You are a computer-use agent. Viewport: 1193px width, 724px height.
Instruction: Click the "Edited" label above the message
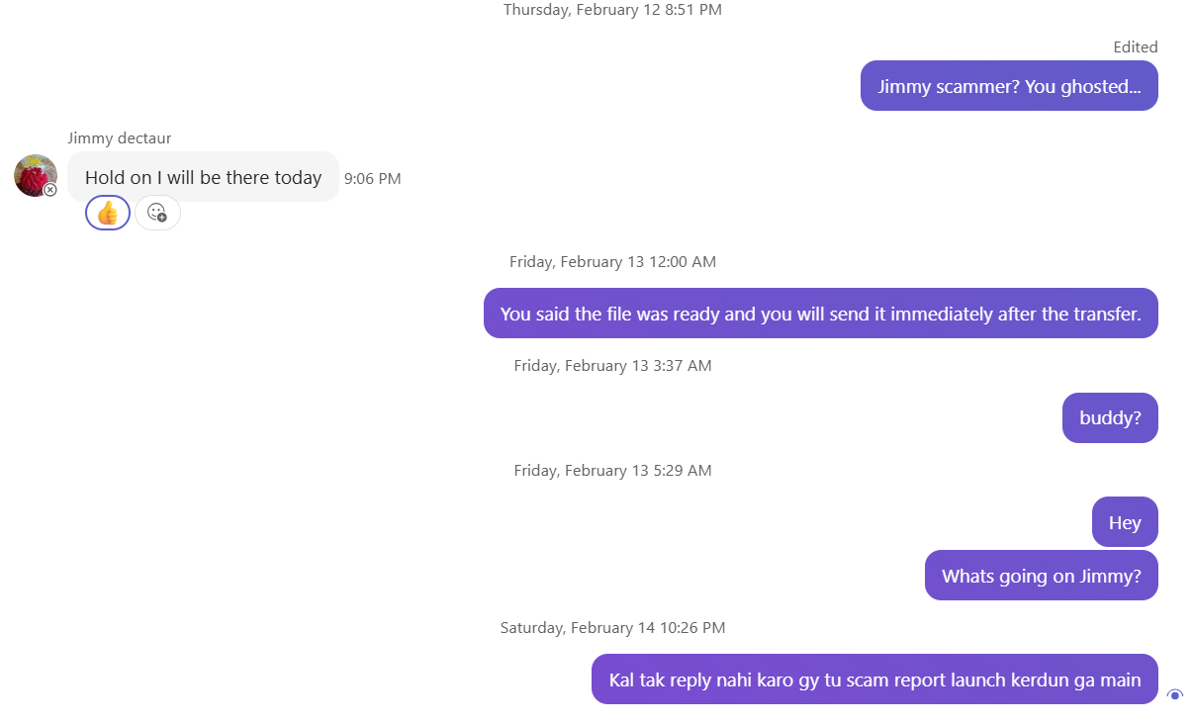point(1135,46)
